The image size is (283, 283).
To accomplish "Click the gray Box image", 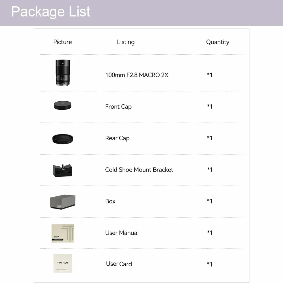I will pyautogui.click(x=63, y=202).
